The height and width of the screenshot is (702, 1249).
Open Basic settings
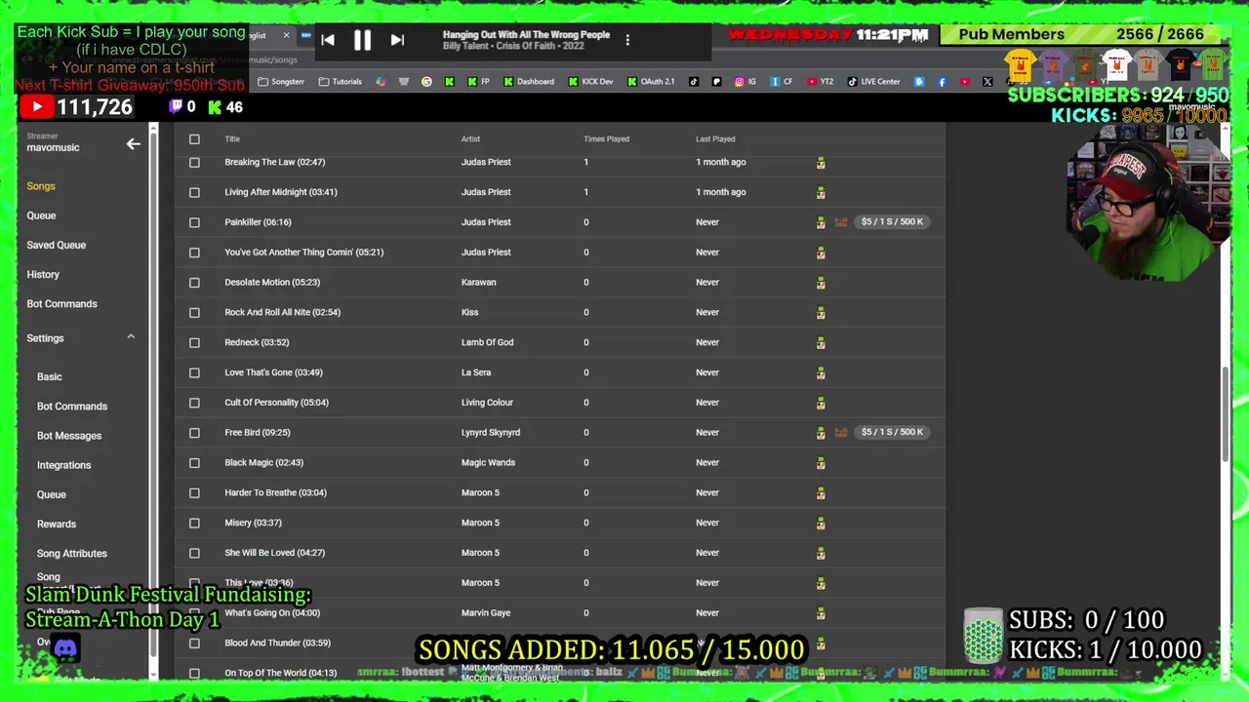click(x=50, y=376)
